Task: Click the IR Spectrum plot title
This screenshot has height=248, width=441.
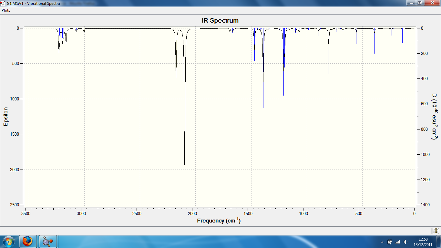Action: pos(220,21)
